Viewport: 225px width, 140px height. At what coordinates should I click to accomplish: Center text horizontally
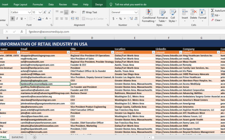62,18
